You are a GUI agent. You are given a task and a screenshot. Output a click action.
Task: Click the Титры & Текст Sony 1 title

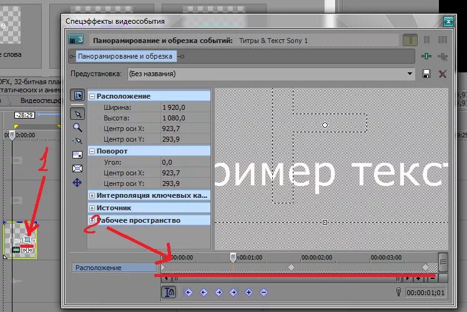coord(273,41)
